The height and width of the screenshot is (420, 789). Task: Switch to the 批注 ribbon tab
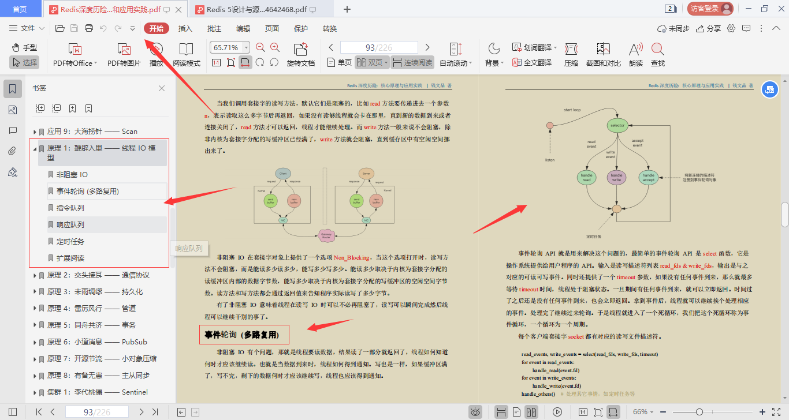click(x=214, y=28)
